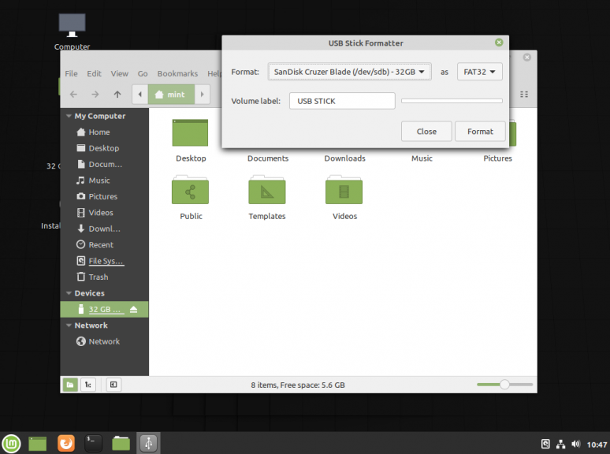
Task: Click the Home icon in the sidebar
Action: [x=81, y=132]
